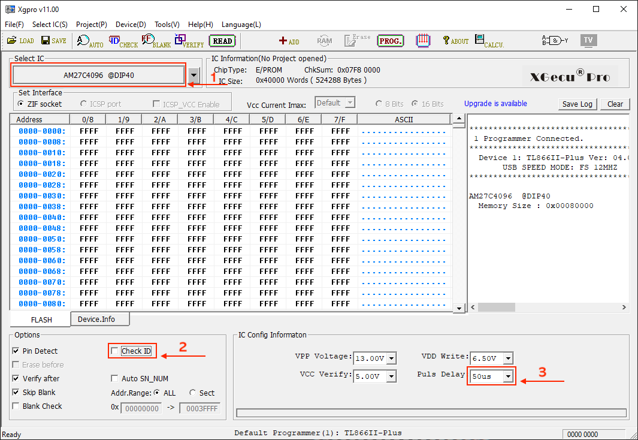
Task: Open the File(F) menu
Action: (x=14, y=25)
